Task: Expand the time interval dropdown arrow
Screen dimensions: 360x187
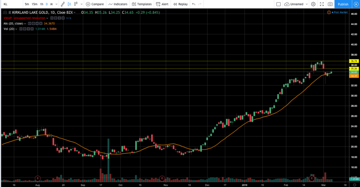Action: click(56, 4)
